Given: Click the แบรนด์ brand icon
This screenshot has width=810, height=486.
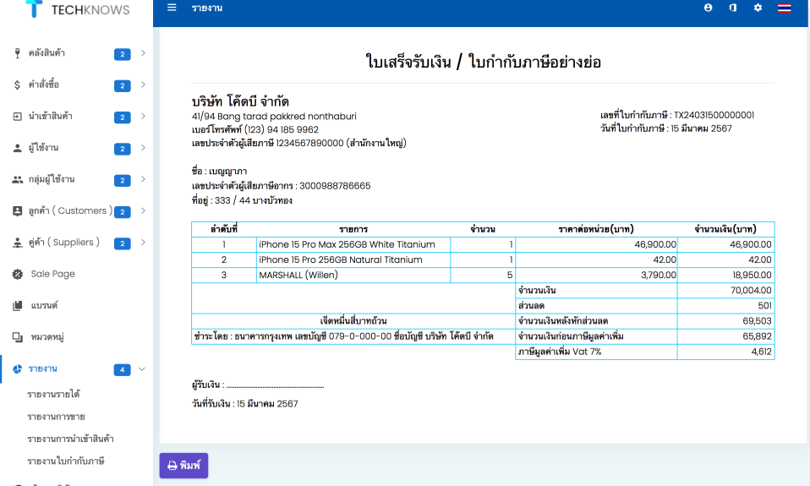Looking at the screenshot, I should [18, 306].
